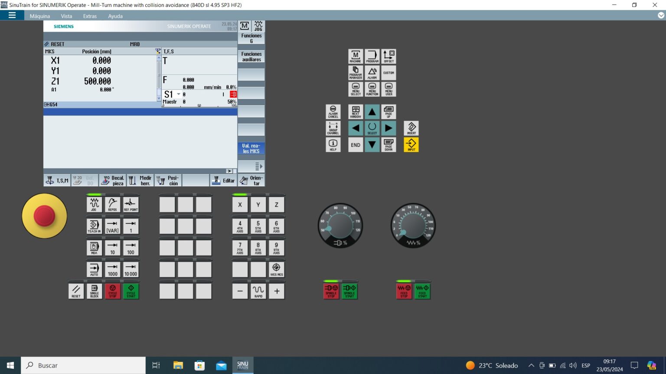Screen dimensions: 666x374
Task: Select the OFFSET key
Action: tap(388, 56)
